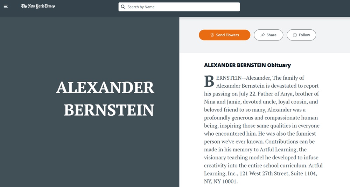Image resolution: width=350 pixels, height=187 pixels.
Task: Follow this obituary with the Follow button
Action: click(301, 35)
